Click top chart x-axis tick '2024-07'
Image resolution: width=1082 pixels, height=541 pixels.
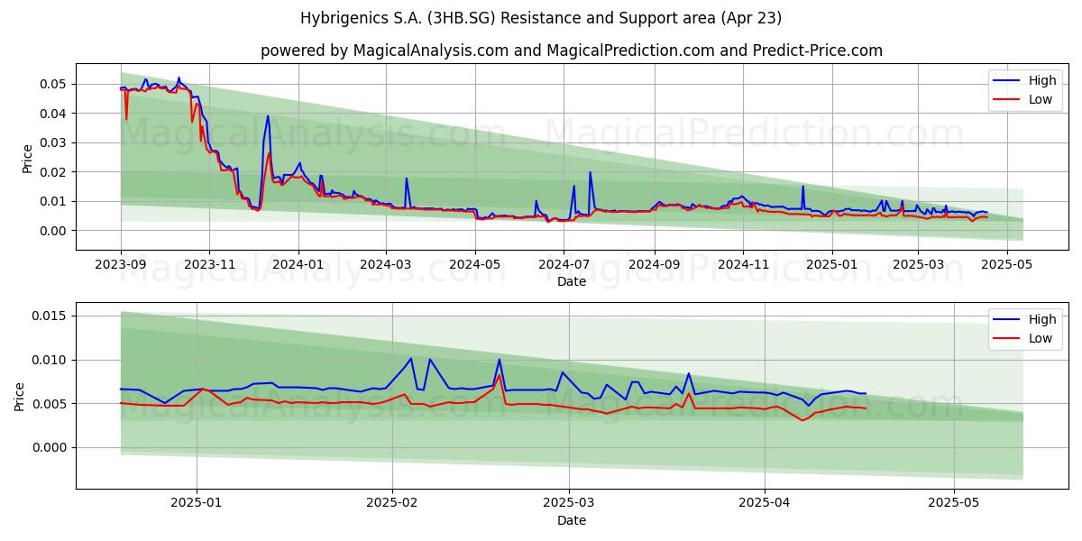tap(564, 265)
